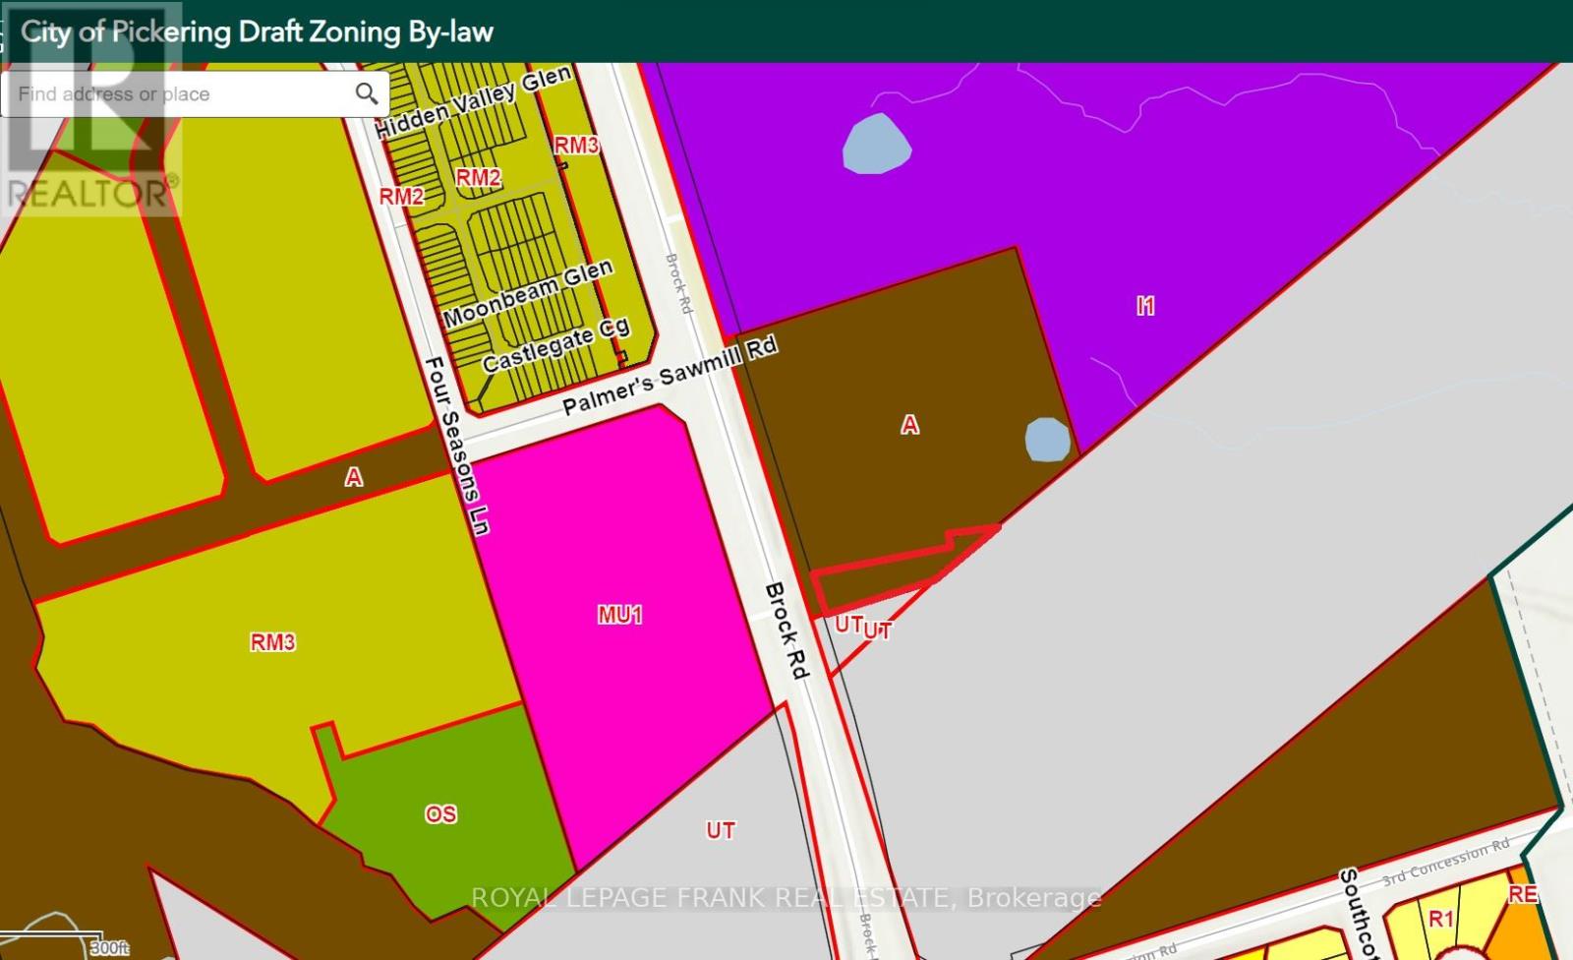This screenshot has height=960, width=1573.
Task: Click the bold Brock Rd road label
Action: pyautogui.click(x=787, y=630)
